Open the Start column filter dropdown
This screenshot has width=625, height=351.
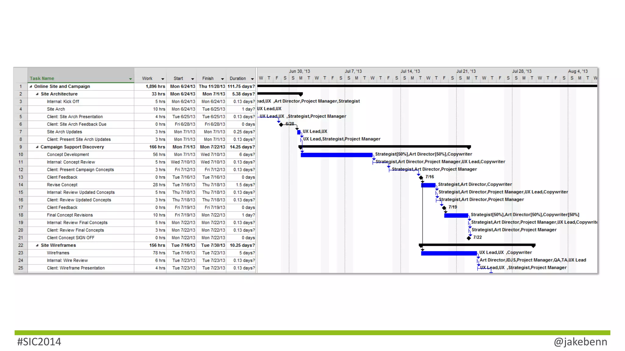coord(193,79)
